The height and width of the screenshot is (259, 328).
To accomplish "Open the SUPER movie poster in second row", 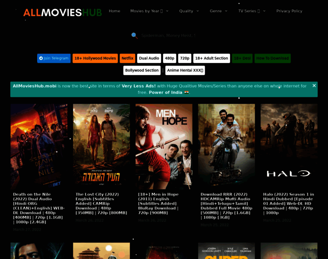I will point(227,251).
